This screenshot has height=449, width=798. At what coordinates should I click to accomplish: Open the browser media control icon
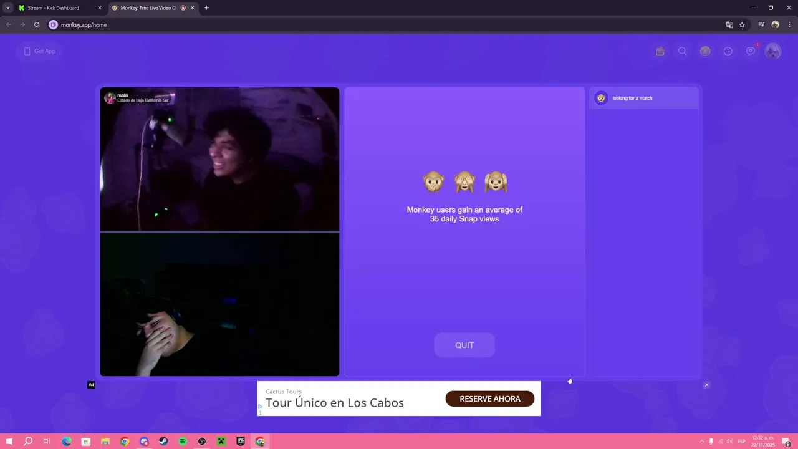coord(761,25)
